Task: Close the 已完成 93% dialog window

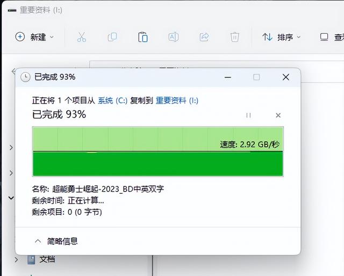Action: pyautogui.click(x=285, y=77)
